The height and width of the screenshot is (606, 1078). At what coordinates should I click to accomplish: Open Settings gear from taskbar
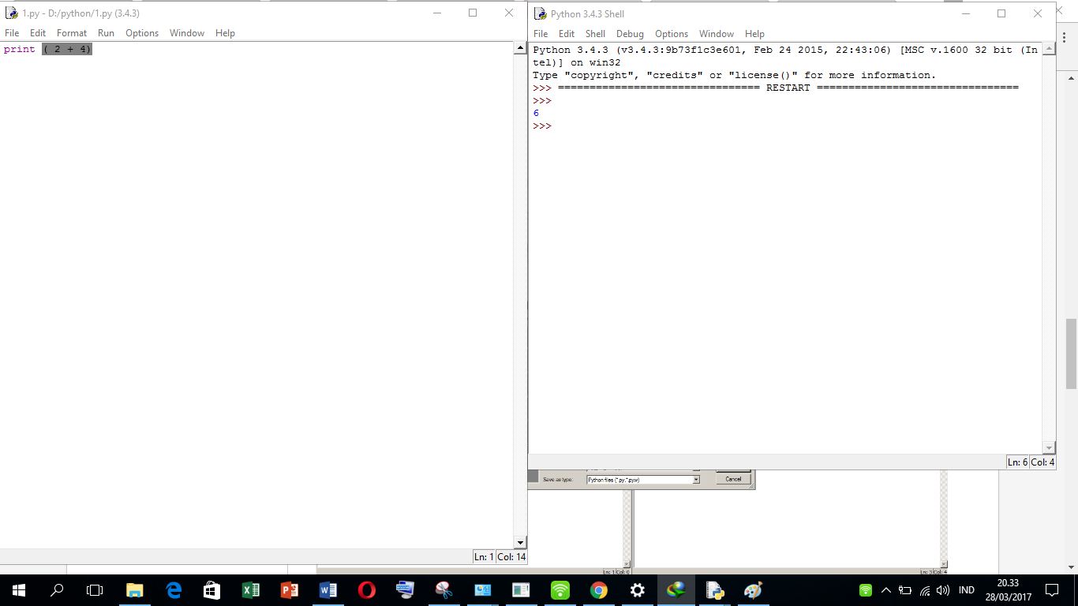638,590
